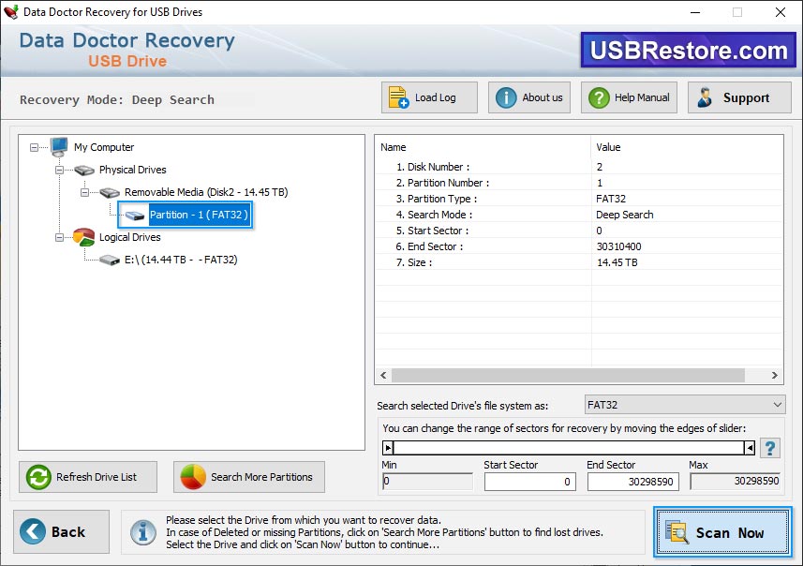Click Search More Partitions button

pos(249,477)
